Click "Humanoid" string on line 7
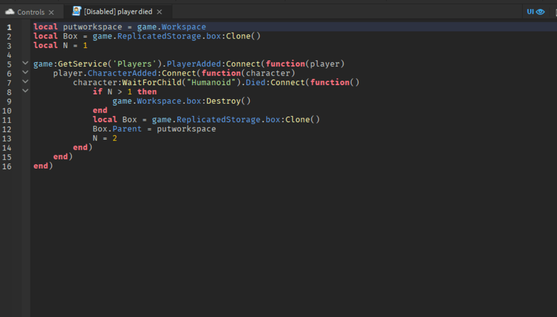This screenshot has height=317, width=557. [211, 82]
